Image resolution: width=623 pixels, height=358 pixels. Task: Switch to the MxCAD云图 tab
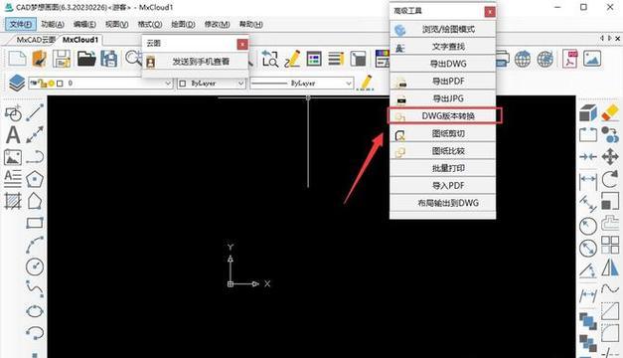36,40
